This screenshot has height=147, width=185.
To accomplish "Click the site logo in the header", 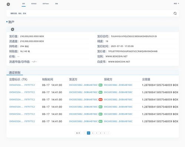I will (x=8, y=4).
